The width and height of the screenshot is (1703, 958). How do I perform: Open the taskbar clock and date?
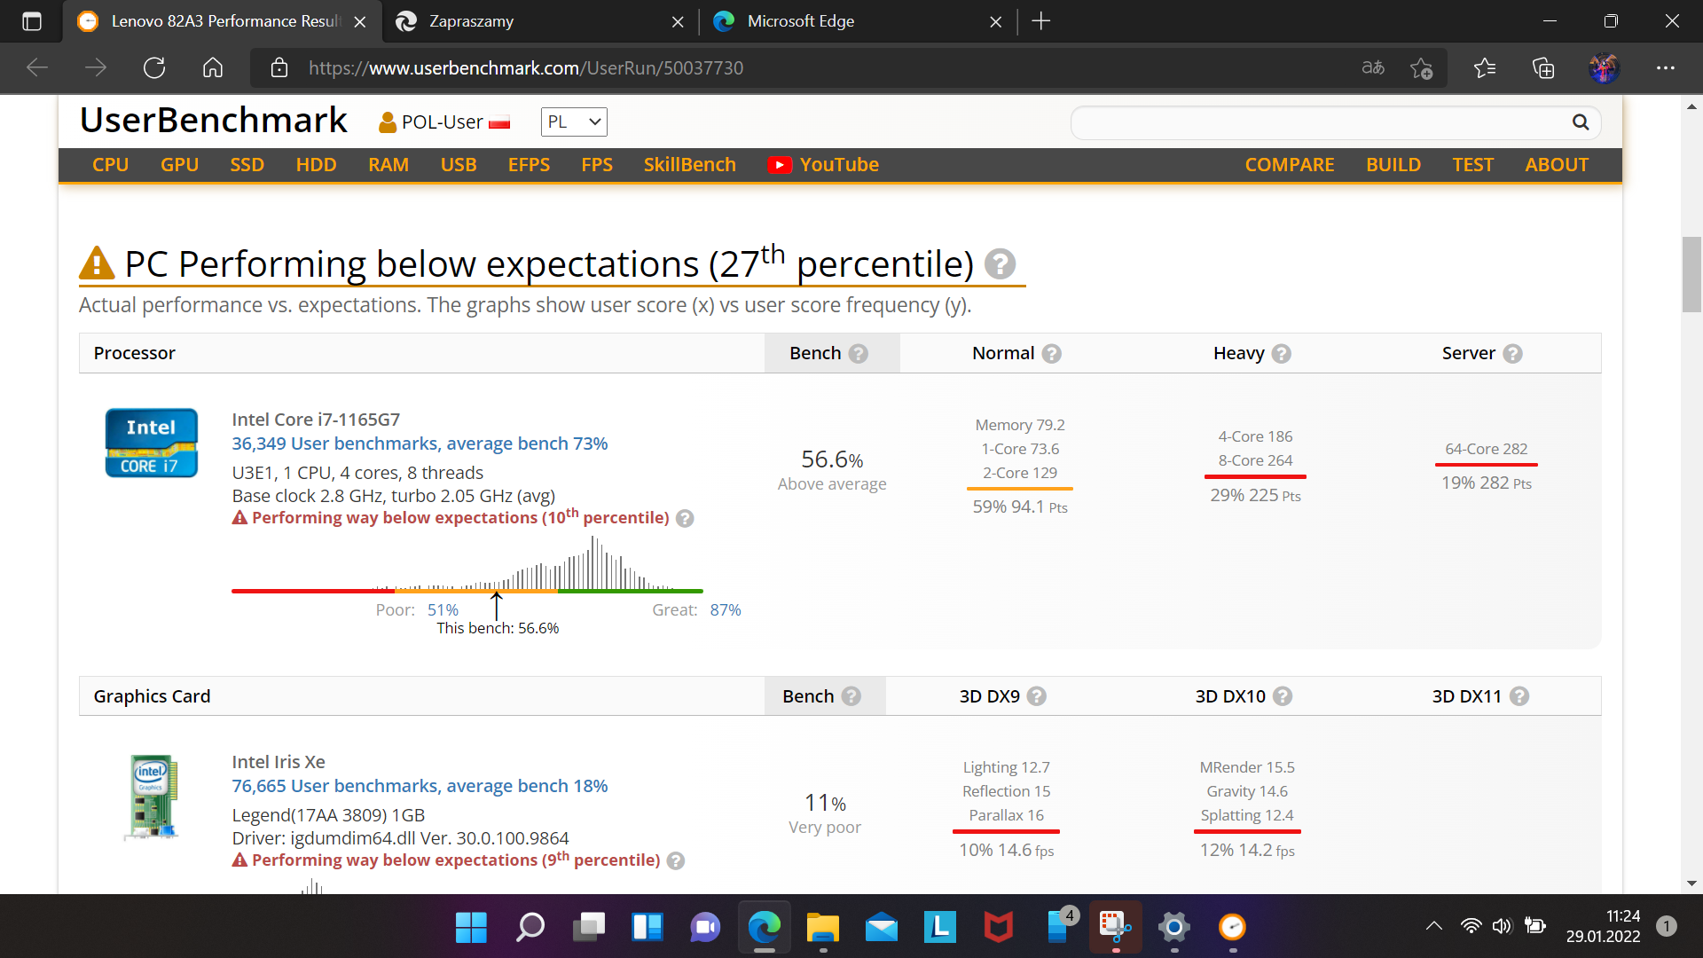[x=1603, y=927]
